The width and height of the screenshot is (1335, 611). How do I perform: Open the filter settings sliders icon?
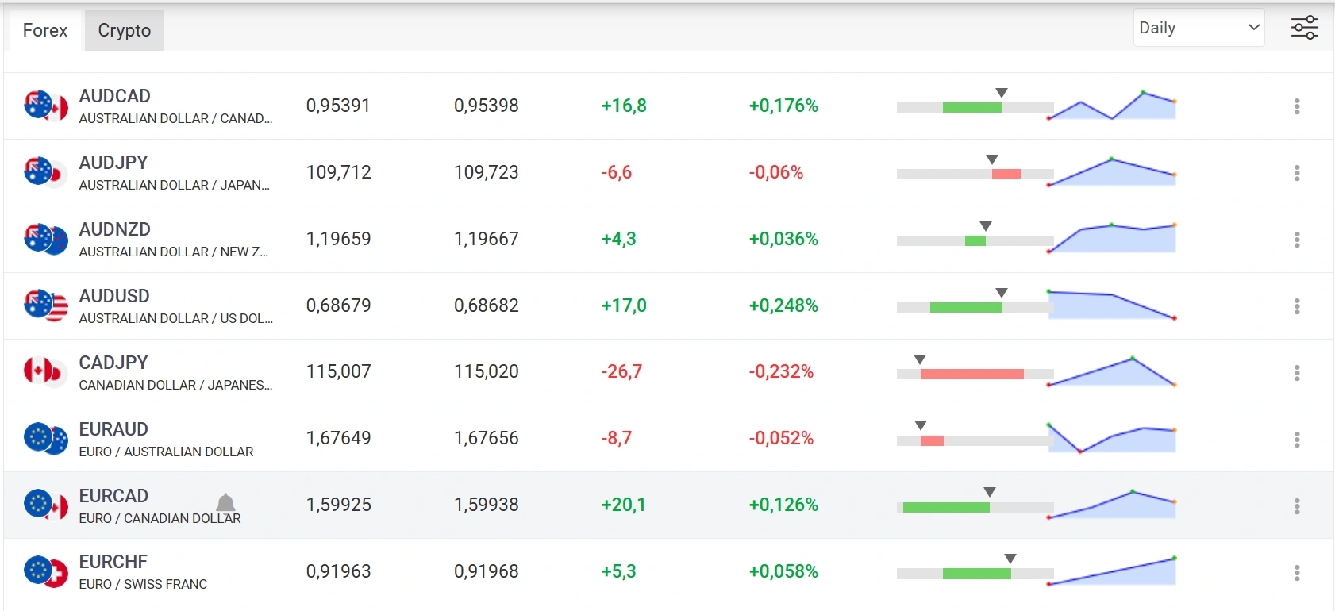coord(1304,28)
